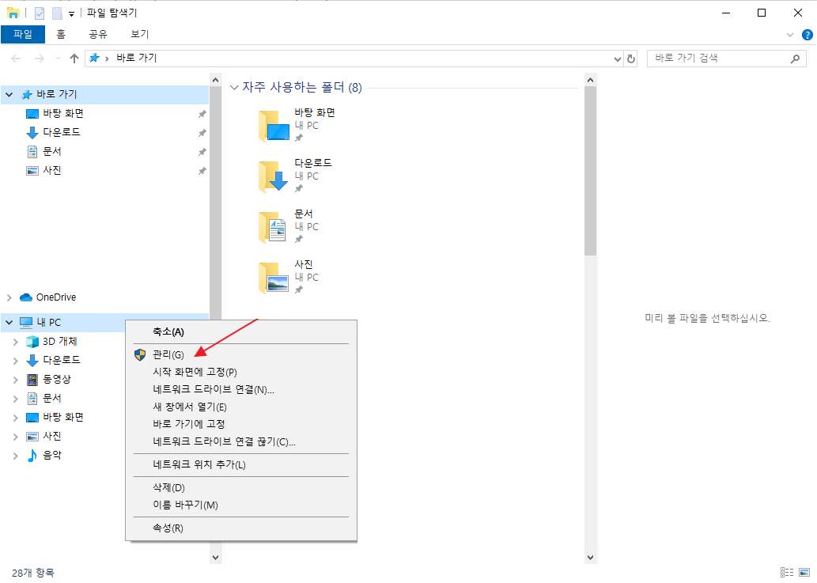Select 바로 가기 in the navigation pane
This screenshot has height=583, width=817.
pos(57,94)
